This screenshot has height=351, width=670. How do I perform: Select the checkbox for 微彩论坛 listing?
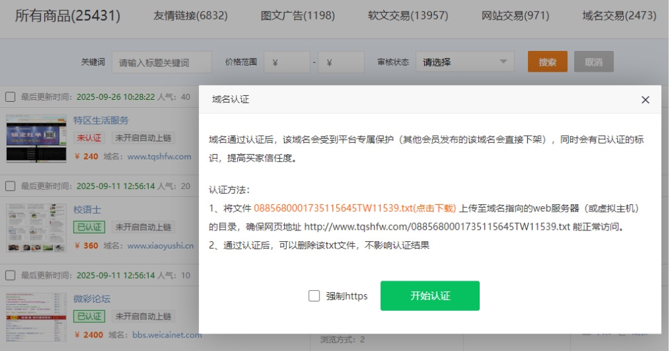pos(10,275)
